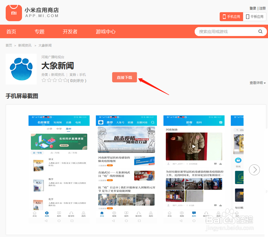Open the 登录 login link
The height and width of the screenshot is (237, 268).
[253, 8]
